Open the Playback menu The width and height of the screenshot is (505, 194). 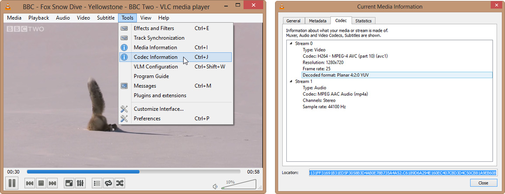[38, 18]
